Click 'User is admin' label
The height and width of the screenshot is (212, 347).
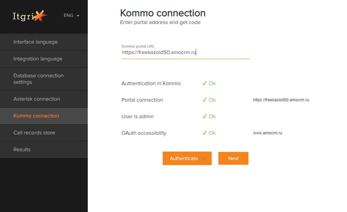pyautogui.click(x=137, y=116)
